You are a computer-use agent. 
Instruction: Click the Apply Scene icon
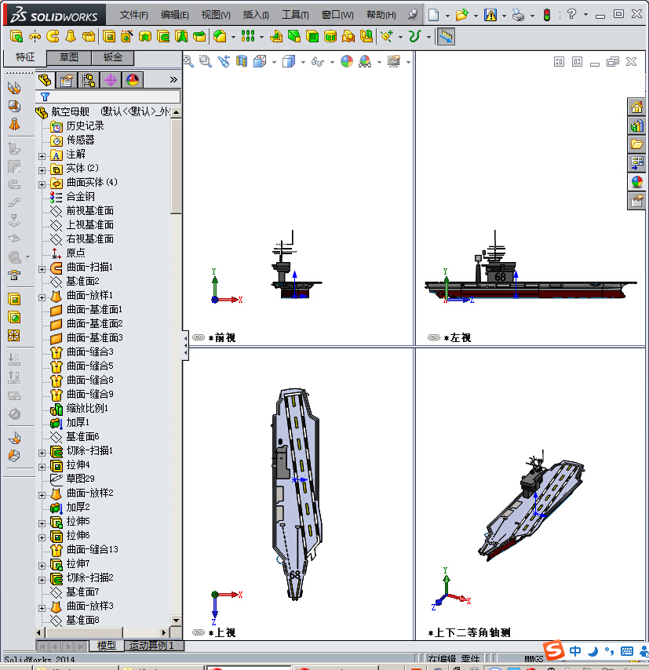[365, 61]
